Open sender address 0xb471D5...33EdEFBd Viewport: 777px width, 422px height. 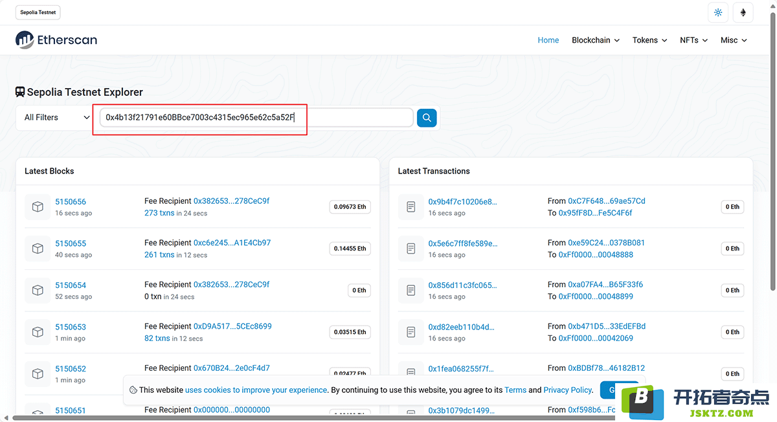[607, 326]
